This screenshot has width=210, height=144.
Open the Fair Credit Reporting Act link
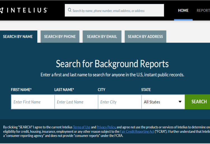137,131
